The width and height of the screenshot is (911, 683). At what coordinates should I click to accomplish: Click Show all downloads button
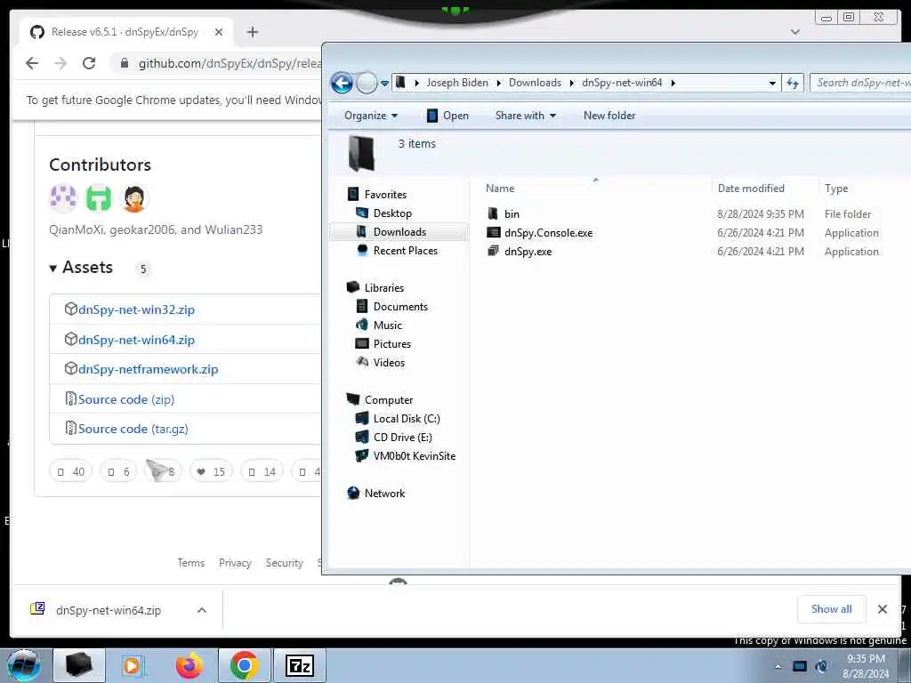832,608
